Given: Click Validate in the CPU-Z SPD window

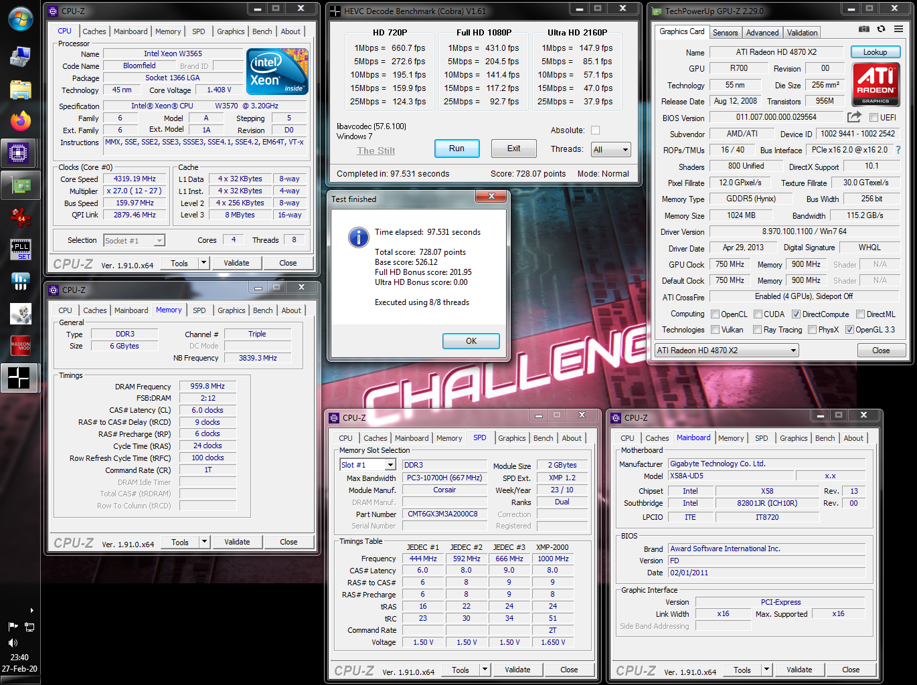Looking at the screenshot, I should point(517,670).
